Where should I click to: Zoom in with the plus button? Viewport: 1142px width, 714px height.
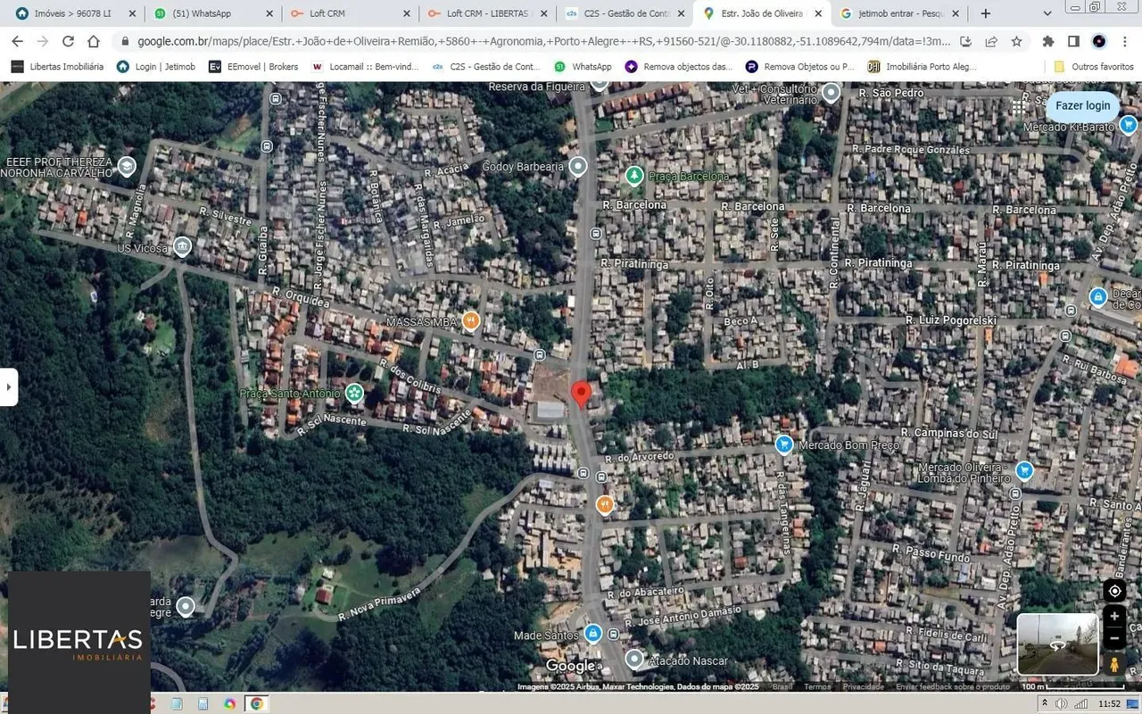1114,616
